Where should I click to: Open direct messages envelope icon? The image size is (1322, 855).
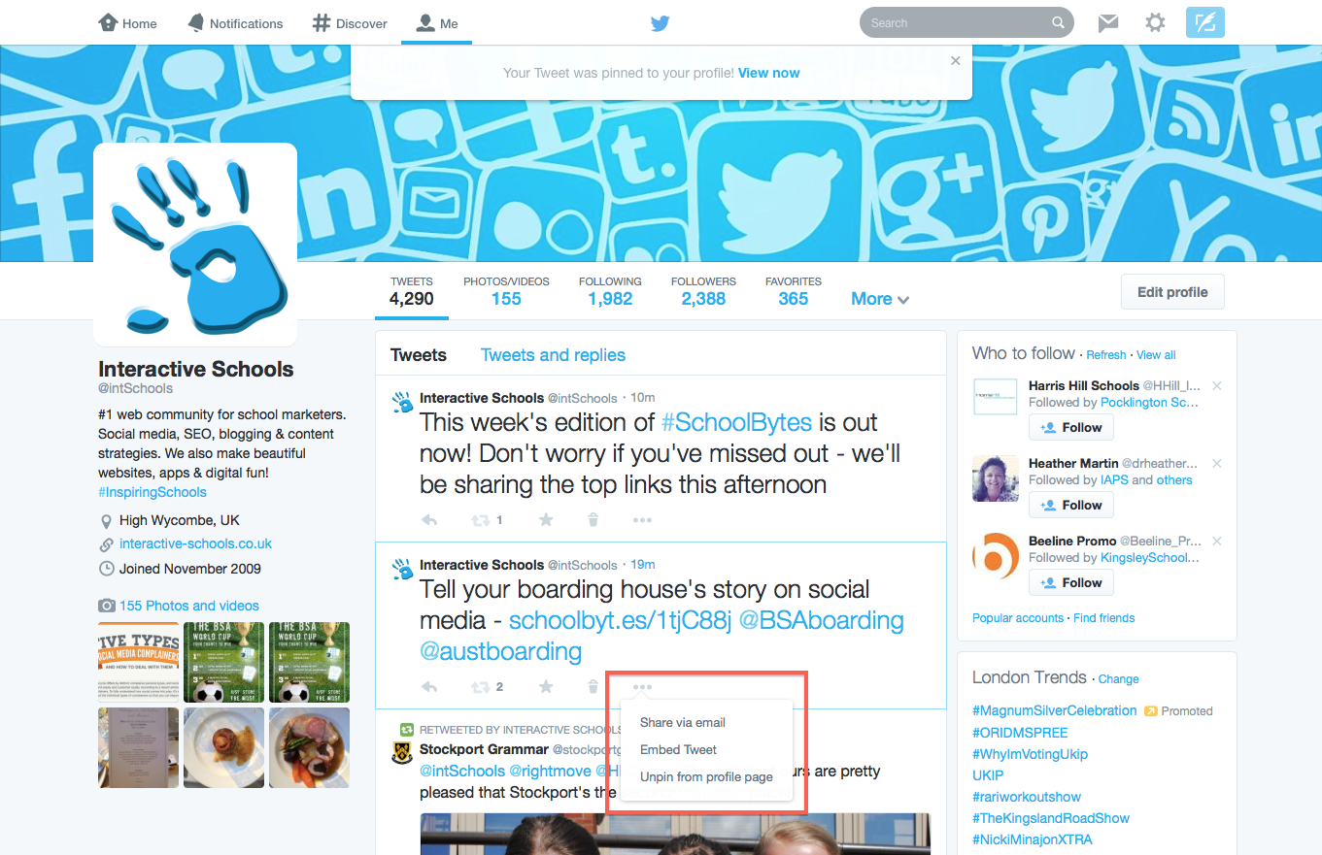click(1108, 23)
